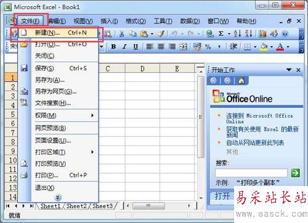Open Borders dropdown arrow

click(255, 47)
